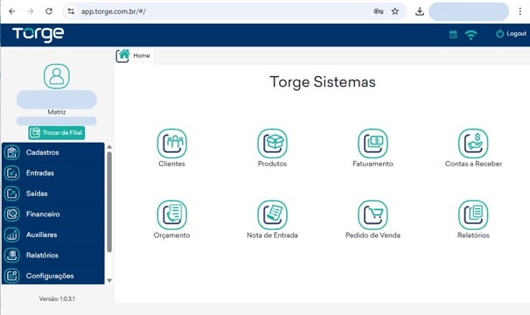Select the Home tab
This screenshot has height=315, width=530.
tap(134, 56)
